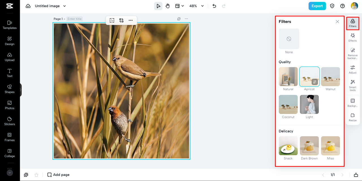Image resolution: width=362 pixels, height=181 pixels.
Task: Open the Smart tools tab
Action: (353, 85)
